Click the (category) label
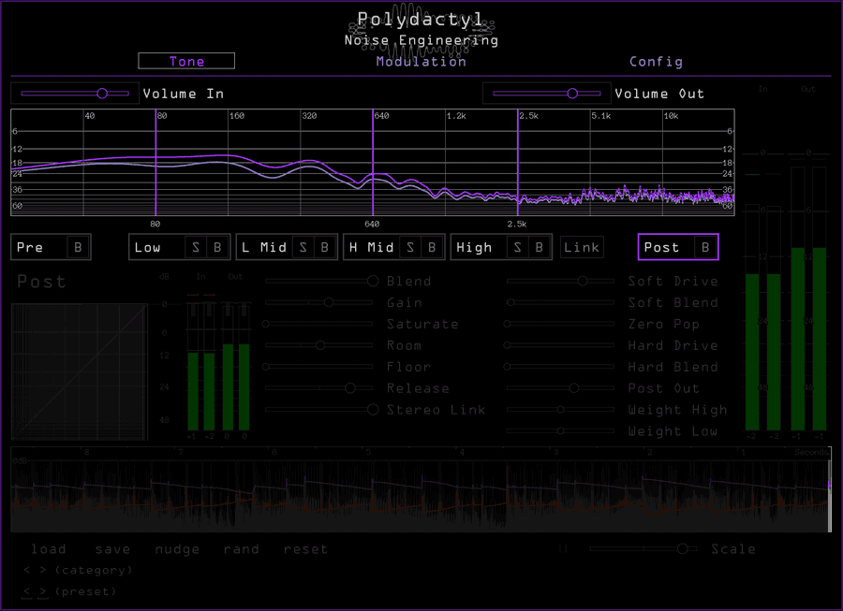The image size is (843, 611). pyautogui.click(x=94, y=570)
